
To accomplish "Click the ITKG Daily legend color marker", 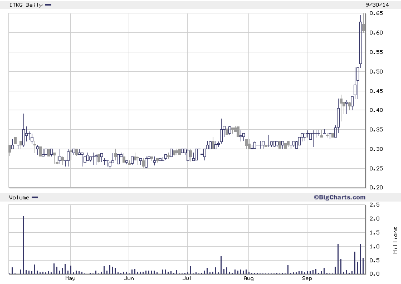I will (x=48, y=4).
